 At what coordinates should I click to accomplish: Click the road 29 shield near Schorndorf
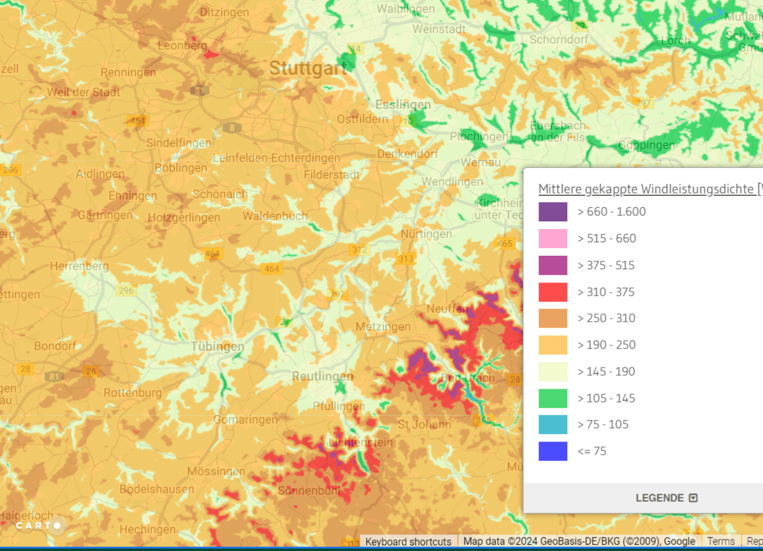pos(579,26)
